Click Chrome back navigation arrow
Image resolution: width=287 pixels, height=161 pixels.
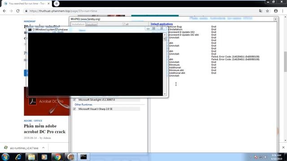point(4,11)
